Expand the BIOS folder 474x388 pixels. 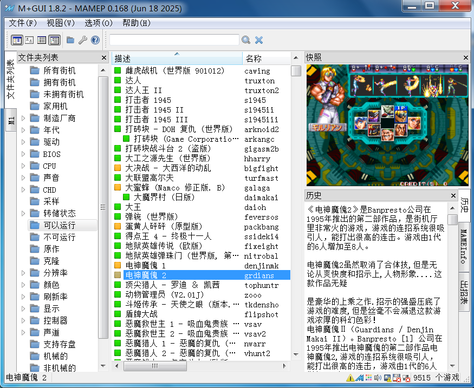23,154
